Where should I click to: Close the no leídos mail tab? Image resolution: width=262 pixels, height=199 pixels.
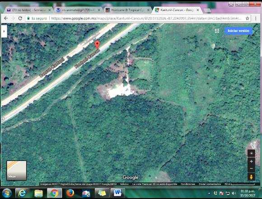tap(49, 10)
